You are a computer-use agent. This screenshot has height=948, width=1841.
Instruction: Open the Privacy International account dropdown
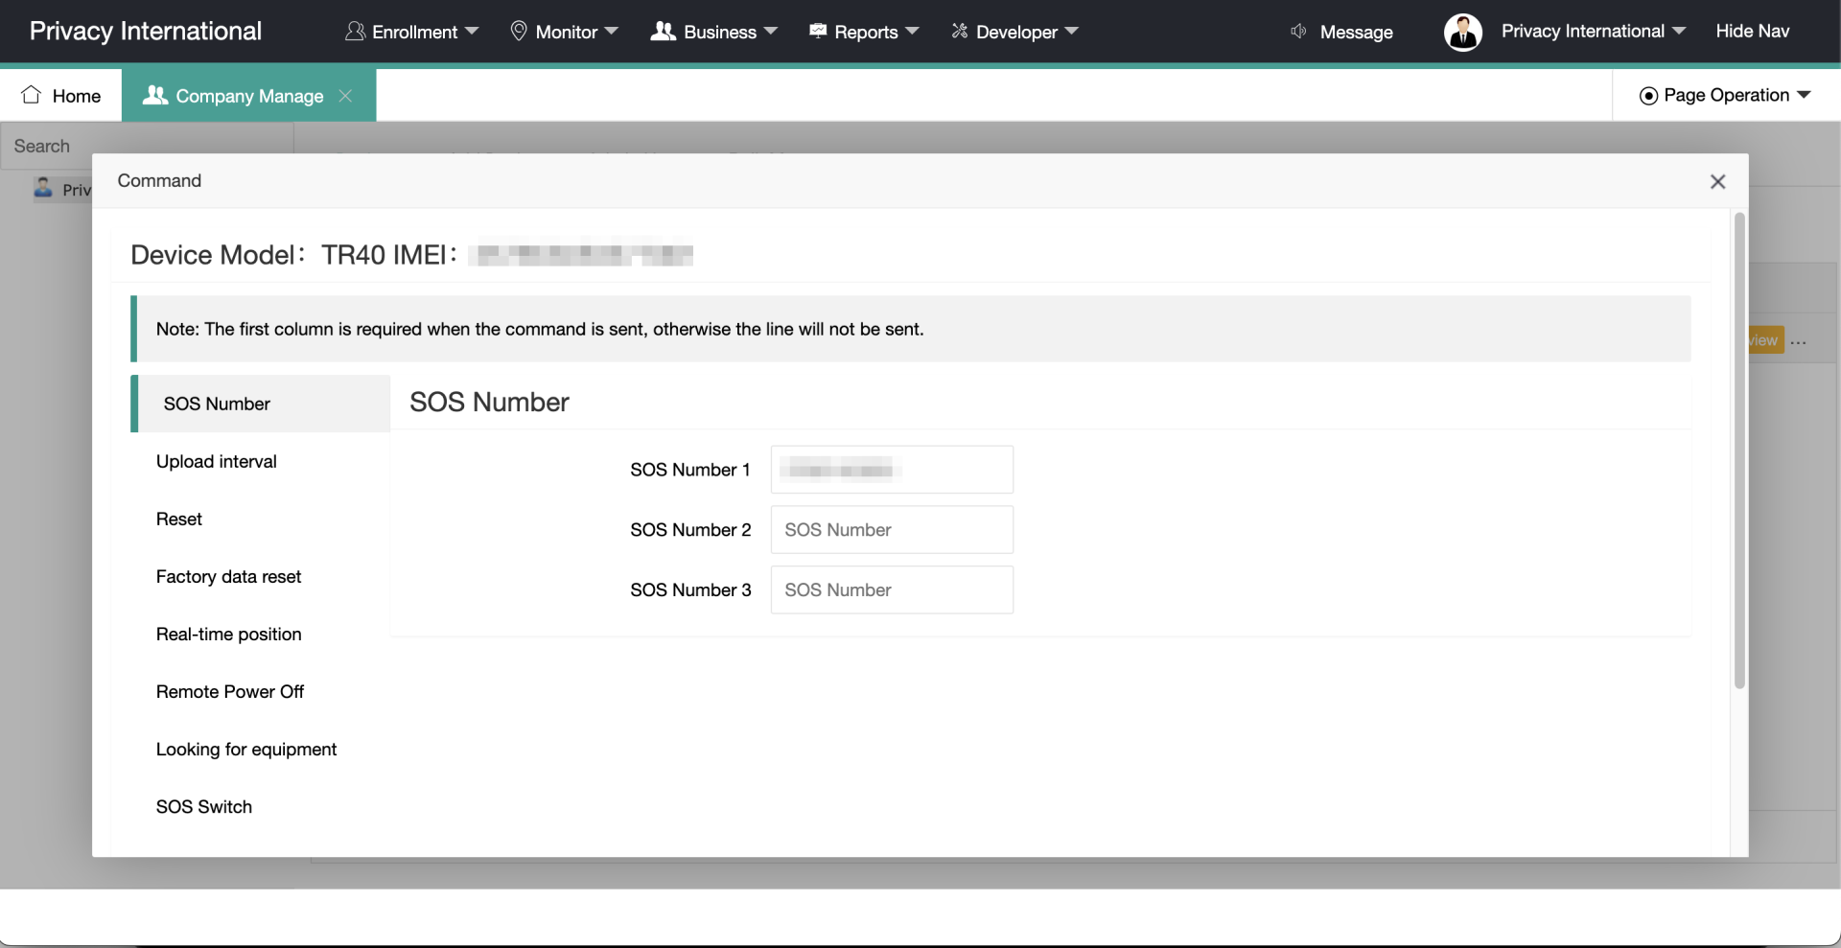(x=1678, y=32)
